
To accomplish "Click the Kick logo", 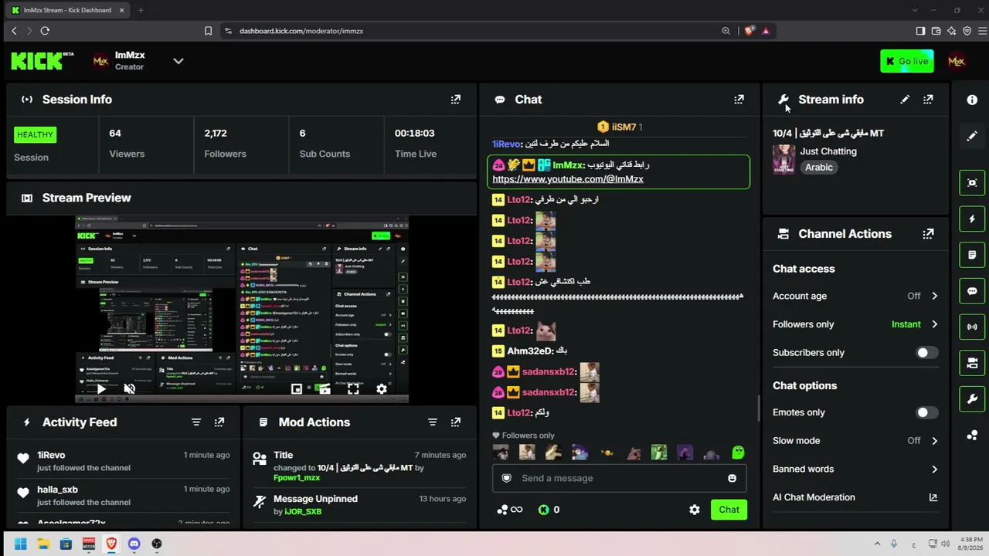I will tap(42, 61).
